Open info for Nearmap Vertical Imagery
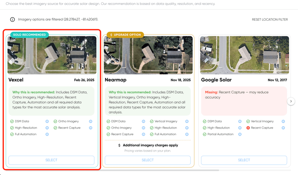Viewport: 298px width, 175px height. [187, 121]
